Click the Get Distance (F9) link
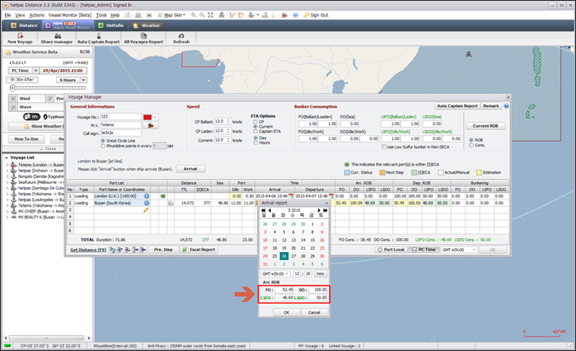The image size is (576, 351). tap(88, 250)
